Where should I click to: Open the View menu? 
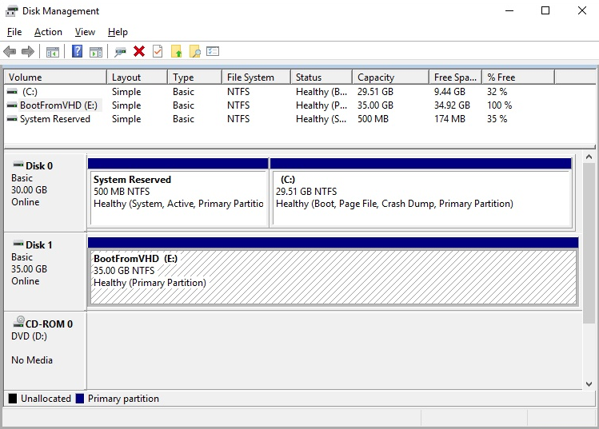pyautogui.click(x=85, y=32)
